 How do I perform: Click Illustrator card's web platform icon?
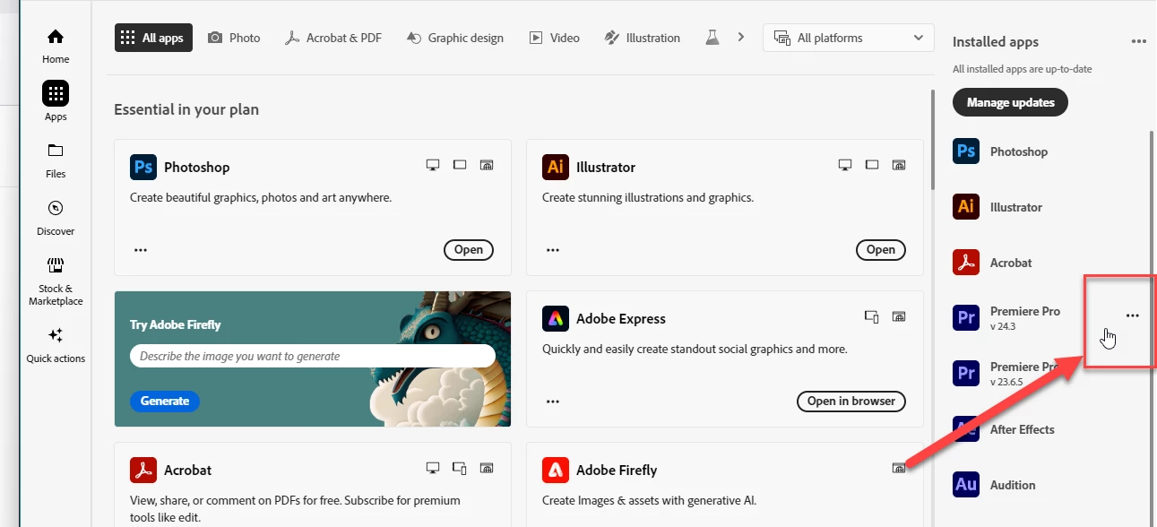click(899, 165)
